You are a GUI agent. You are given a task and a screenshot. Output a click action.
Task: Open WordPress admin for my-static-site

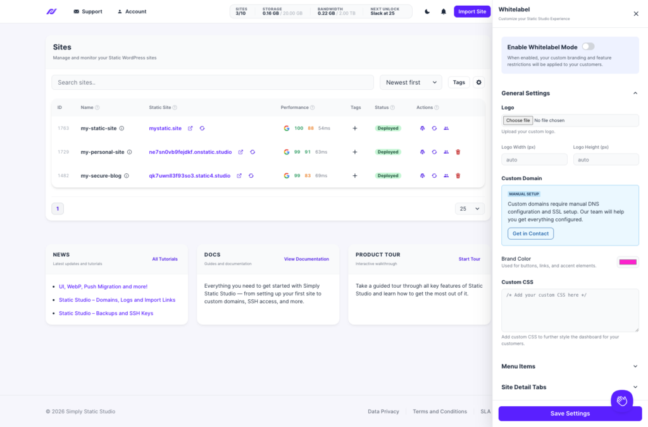pos(422,128)
